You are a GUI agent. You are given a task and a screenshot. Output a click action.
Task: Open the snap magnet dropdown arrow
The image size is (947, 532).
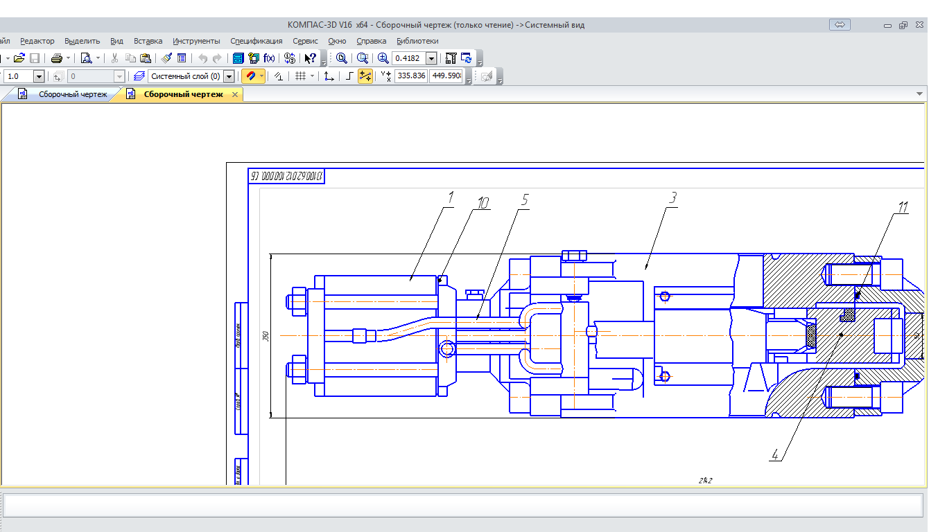[261, 76]
